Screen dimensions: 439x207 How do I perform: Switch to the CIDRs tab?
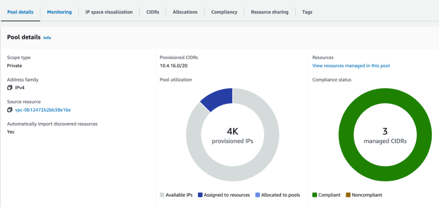click(152, 12)
